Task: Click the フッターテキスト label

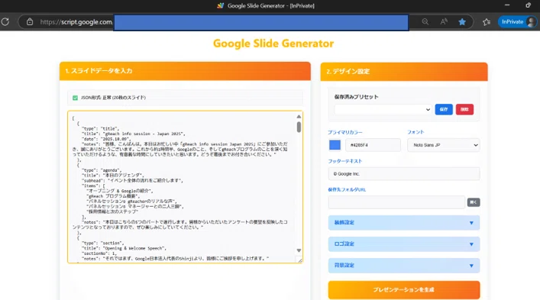Action: (x=345, y=161)
